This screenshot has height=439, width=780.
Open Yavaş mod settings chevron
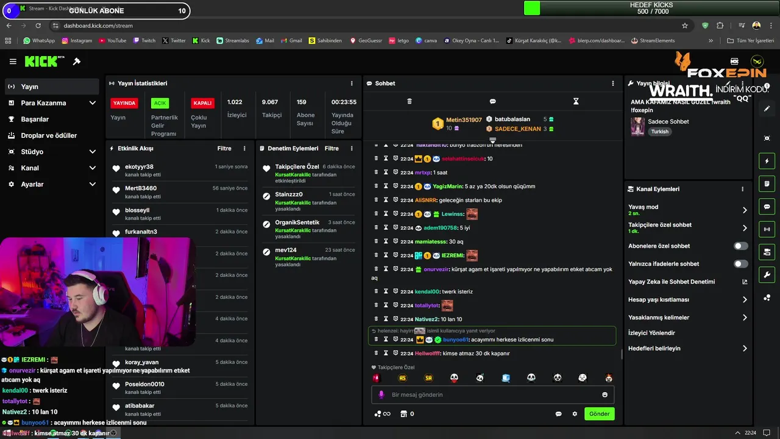pos(745,210)
